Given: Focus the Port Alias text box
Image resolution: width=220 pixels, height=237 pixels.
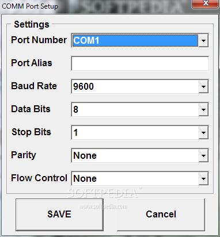Looking at the screenshot, I should tap(140, 63).
